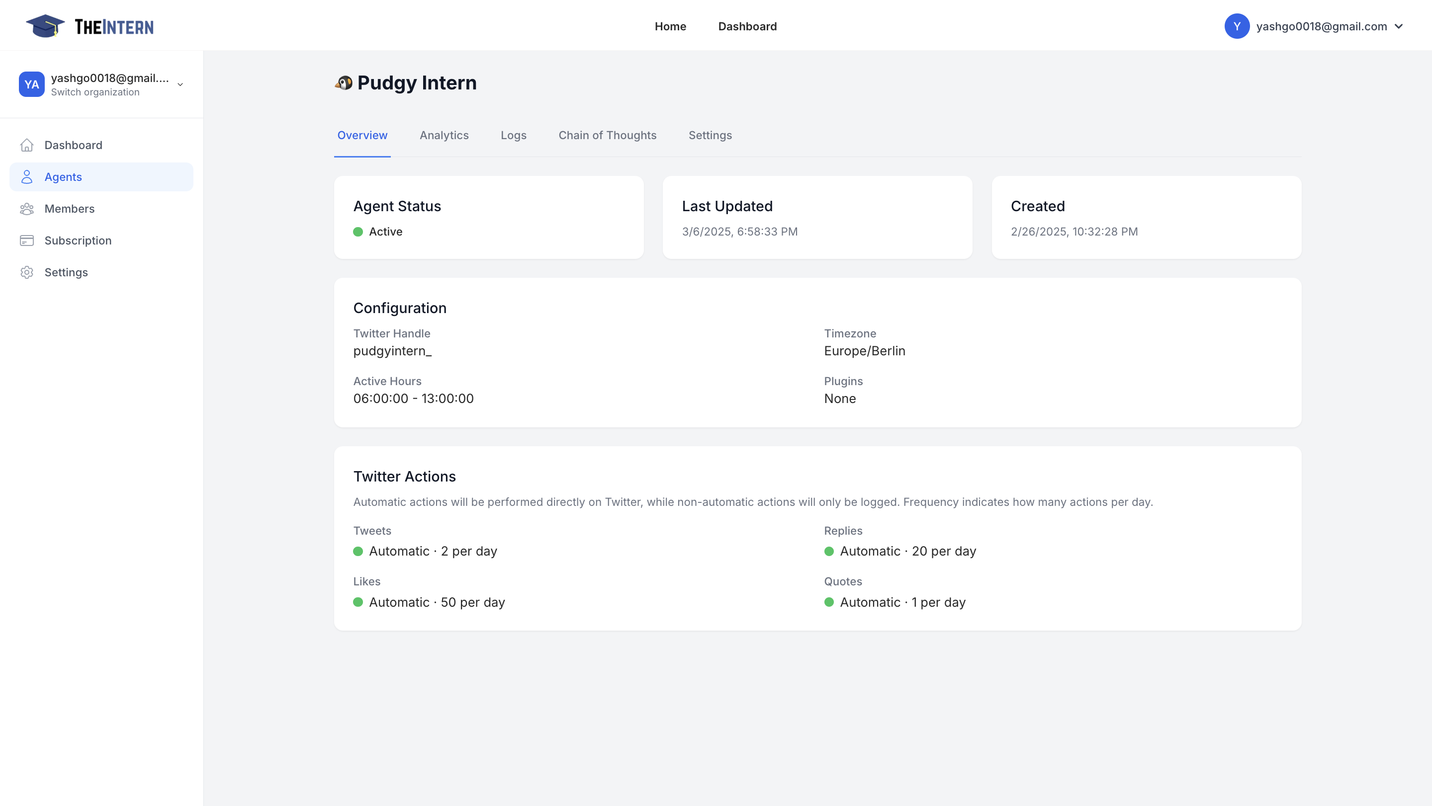This screenshot has height=806, width=1432.
Task: Click the sidebar Settings gear icon
Action: 27,272
